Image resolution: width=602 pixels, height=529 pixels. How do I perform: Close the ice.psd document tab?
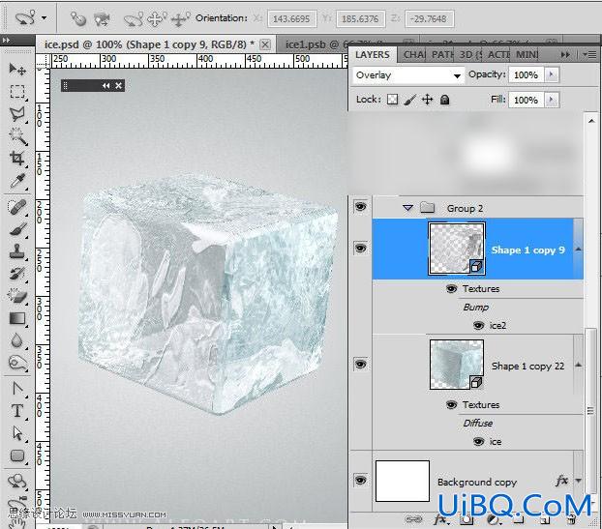click(265, 44)
